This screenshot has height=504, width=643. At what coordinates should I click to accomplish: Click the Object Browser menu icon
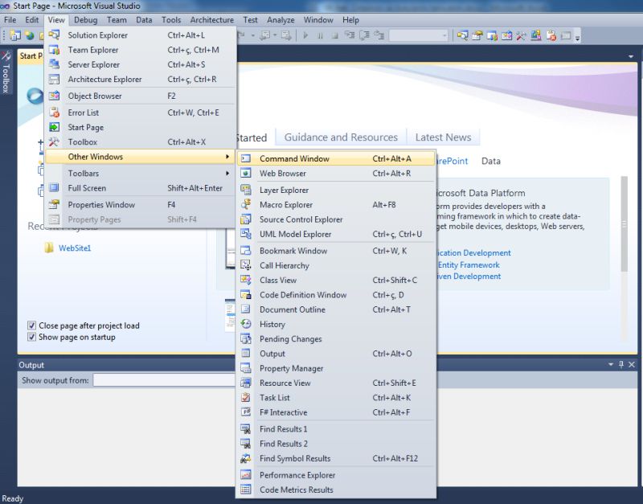click(54, 96)
